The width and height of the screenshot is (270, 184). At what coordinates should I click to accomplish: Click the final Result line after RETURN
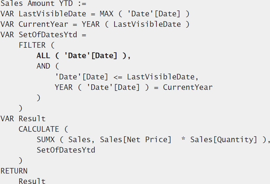point(32,181)
